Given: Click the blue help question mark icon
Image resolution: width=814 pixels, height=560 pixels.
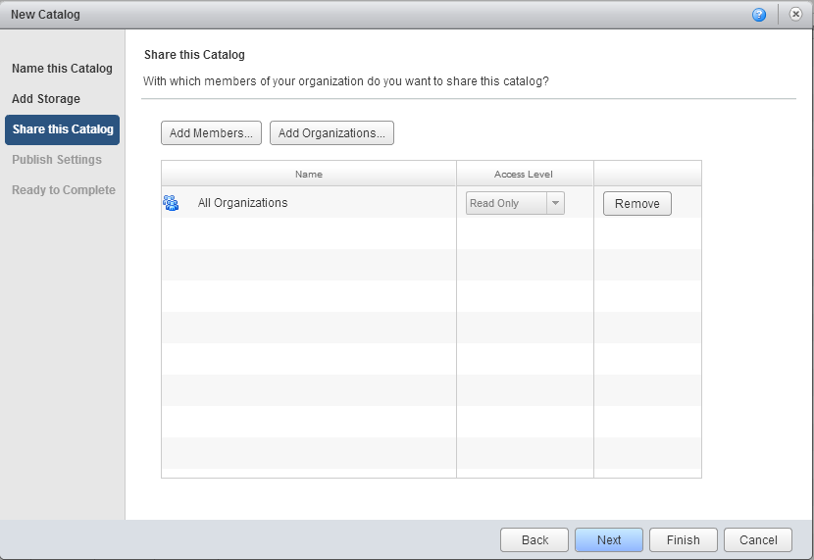Looking at the screenshot, I should click(759, 15).
